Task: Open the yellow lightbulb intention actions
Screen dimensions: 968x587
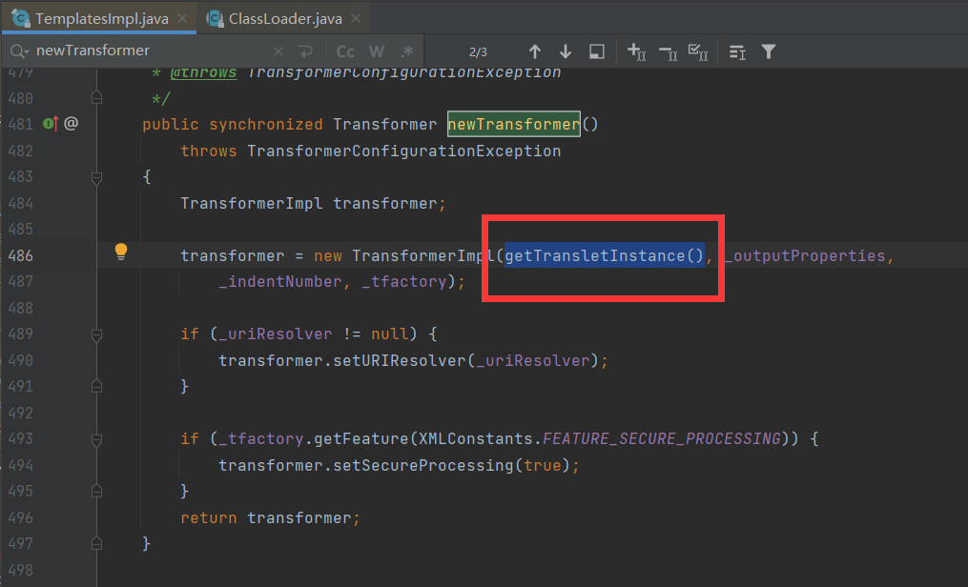Action: pos(121,252)
